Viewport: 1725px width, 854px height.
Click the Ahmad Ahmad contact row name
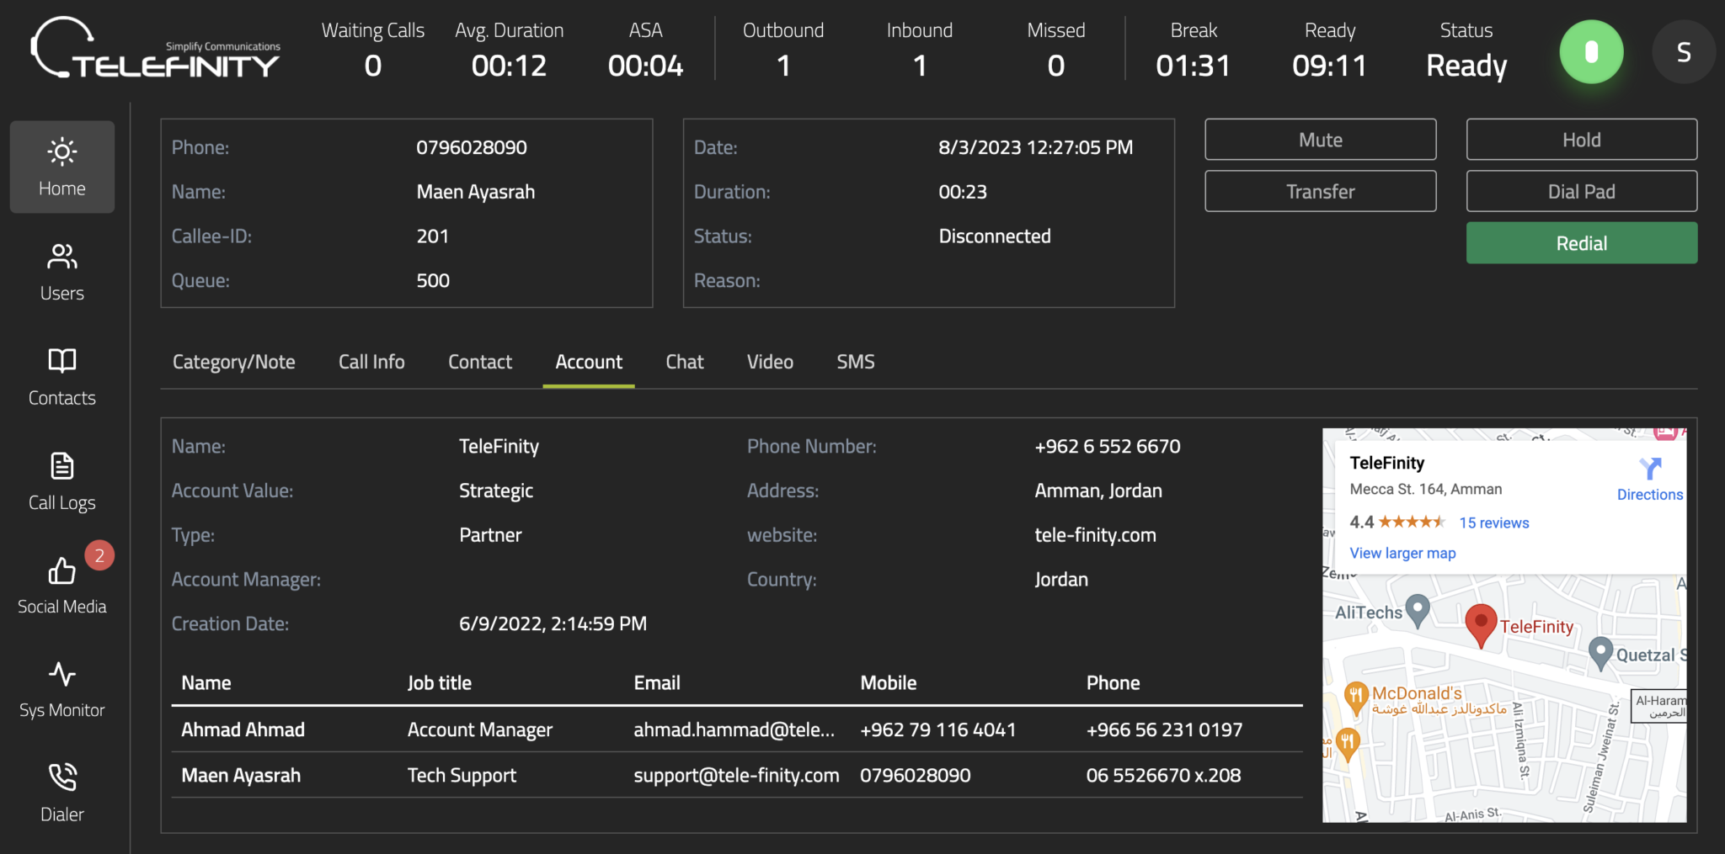pyautogui.click(x=243, y=729)
